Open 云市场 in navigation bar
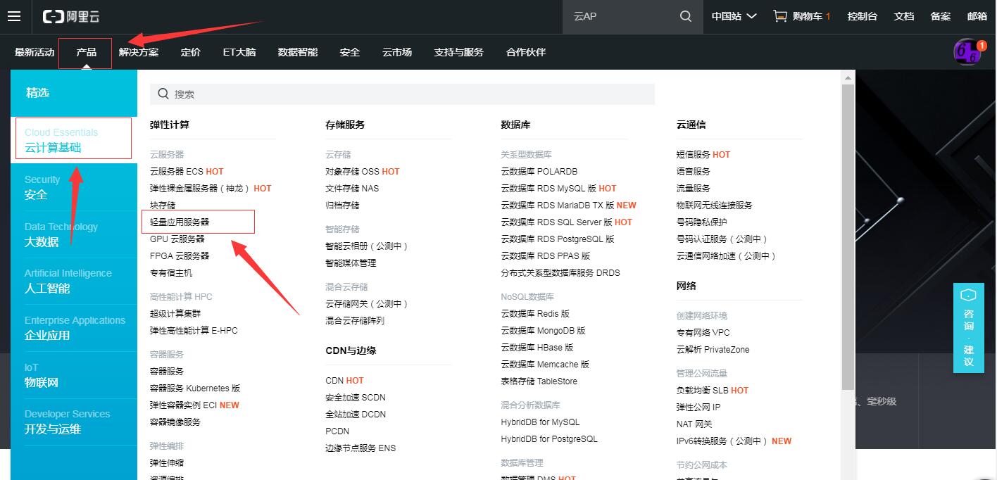Screen dimensions: 997x480 pos(397,52)
